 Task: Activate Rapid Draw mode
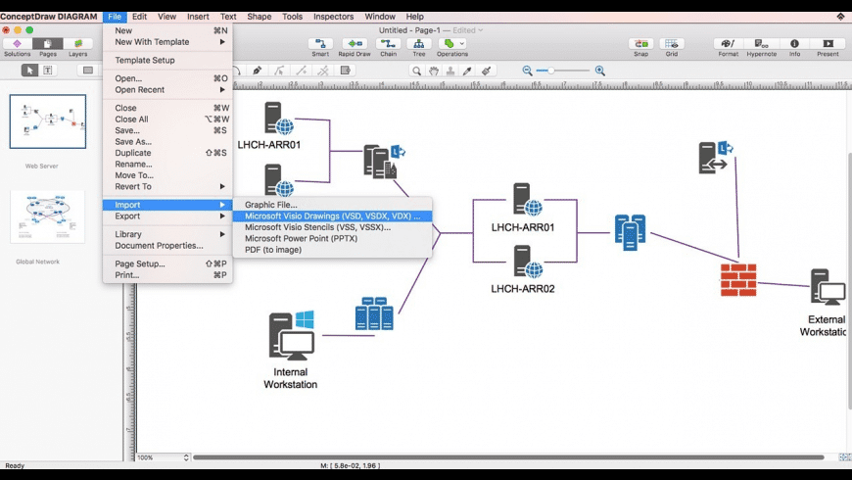click(354, 44)
